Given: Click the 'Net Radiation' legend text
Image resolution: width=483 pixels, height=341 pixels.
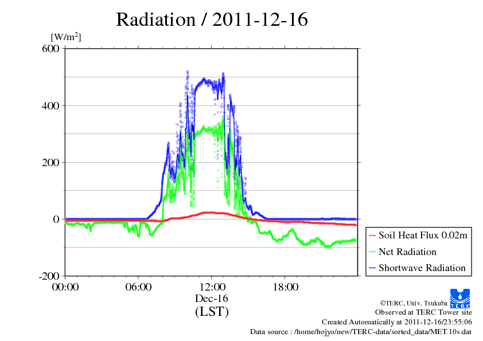Looking at the screenshot, I should [x=407, y=252].
